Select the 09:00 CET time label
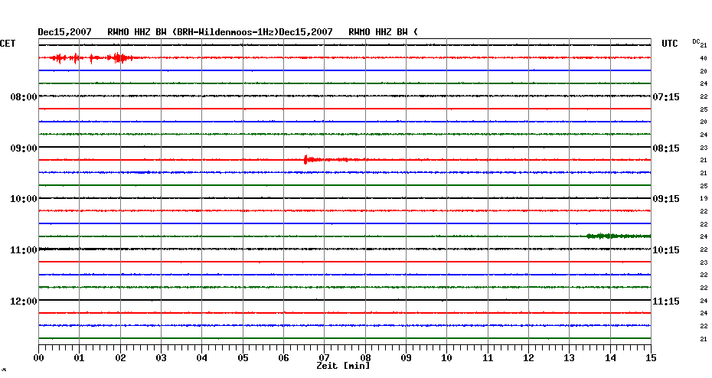The height and width of the screenshot is (378, 712). coord(24,148)
